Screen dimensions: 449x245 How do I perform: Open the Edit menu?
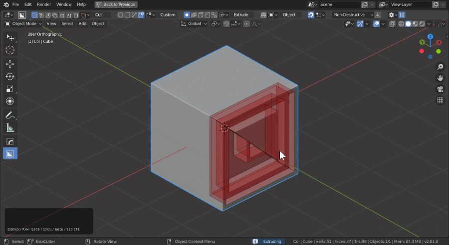coord(28,4)
